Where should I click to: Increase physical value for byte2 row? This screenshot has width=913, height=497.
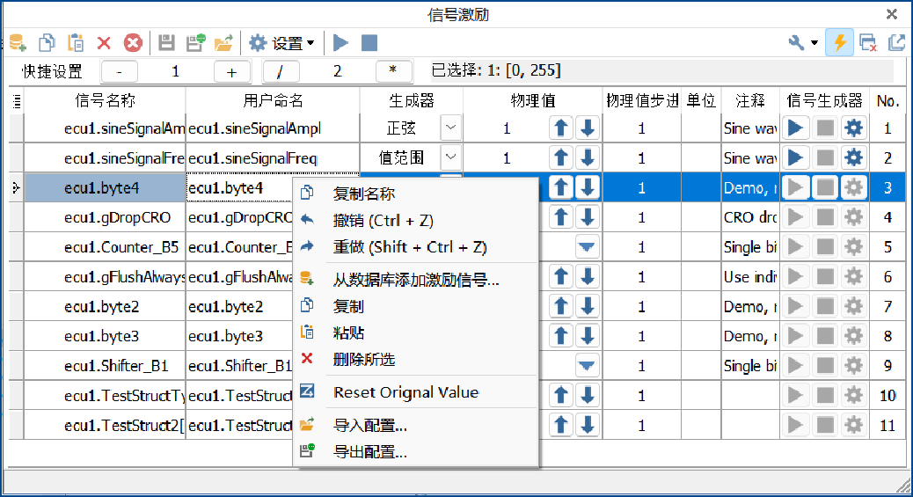tap(560, 306)
